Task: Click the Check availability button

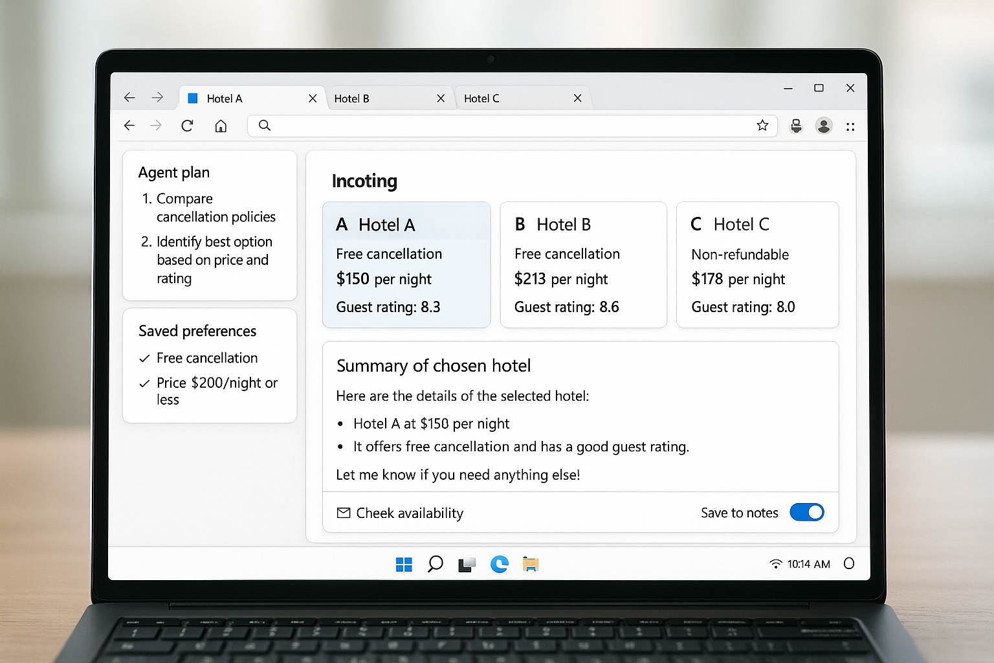Action: [x=401, y=513]
